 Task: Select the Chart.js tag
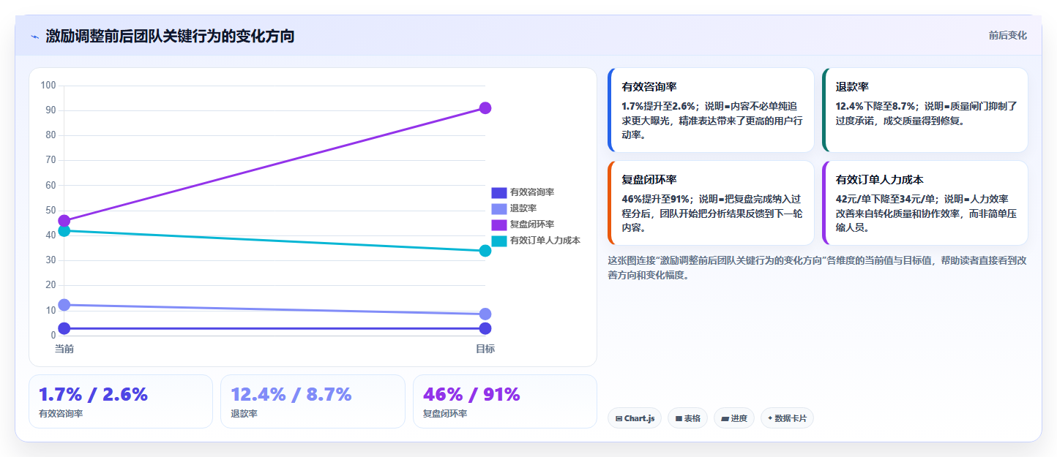pyautogui.click(x=635, y=418)
